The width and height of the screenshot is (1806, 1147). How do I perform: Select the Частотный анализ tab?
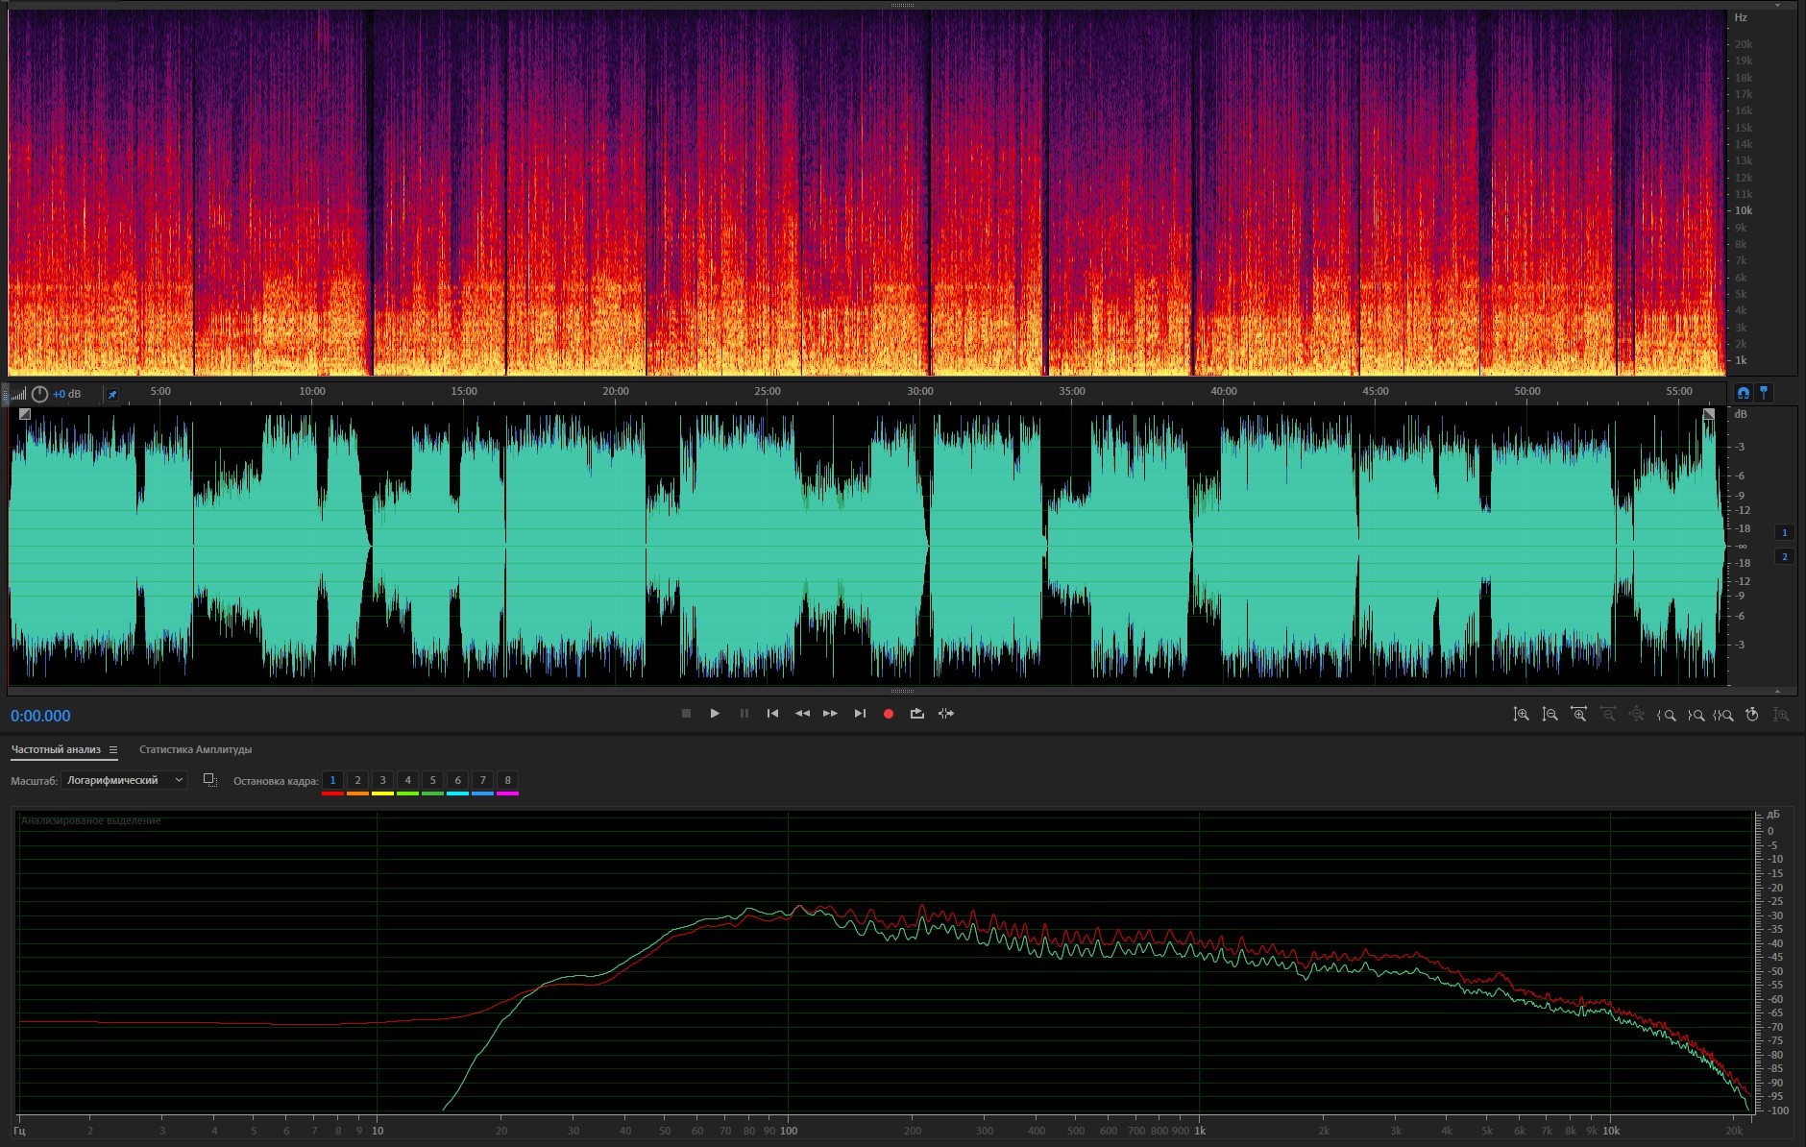tap(56, 749)
